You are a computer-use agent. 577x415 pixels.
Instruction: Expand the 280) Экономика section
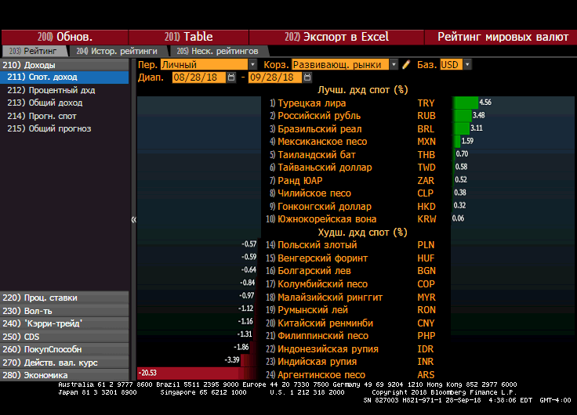click(x=65, y=375)
